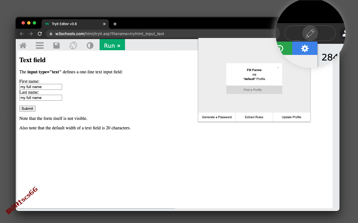The height and width of the screenshot is (223, 358).
Task: Click the Find a Profile search field
Action: coord(254,90)
